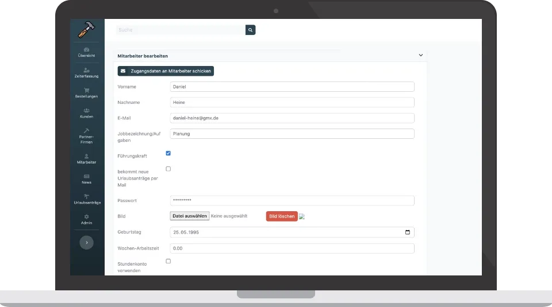Click the Datei auswählen file button
The width and height of the screenshot is (552, 307).
(x=190, y=216)
